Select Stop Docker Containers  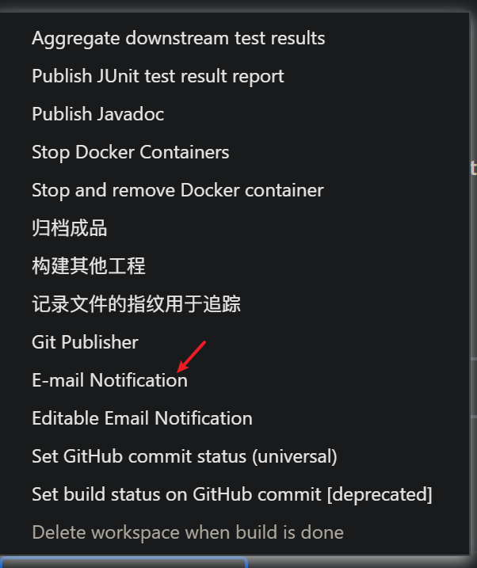pos(130,152)
